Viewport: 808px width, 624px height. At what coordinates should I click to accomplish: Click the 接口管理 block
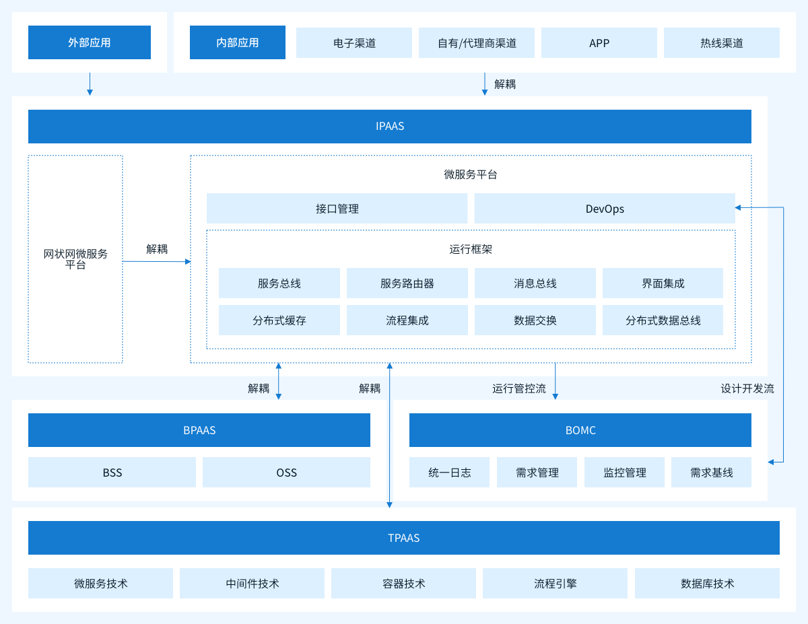click(337, 209)
